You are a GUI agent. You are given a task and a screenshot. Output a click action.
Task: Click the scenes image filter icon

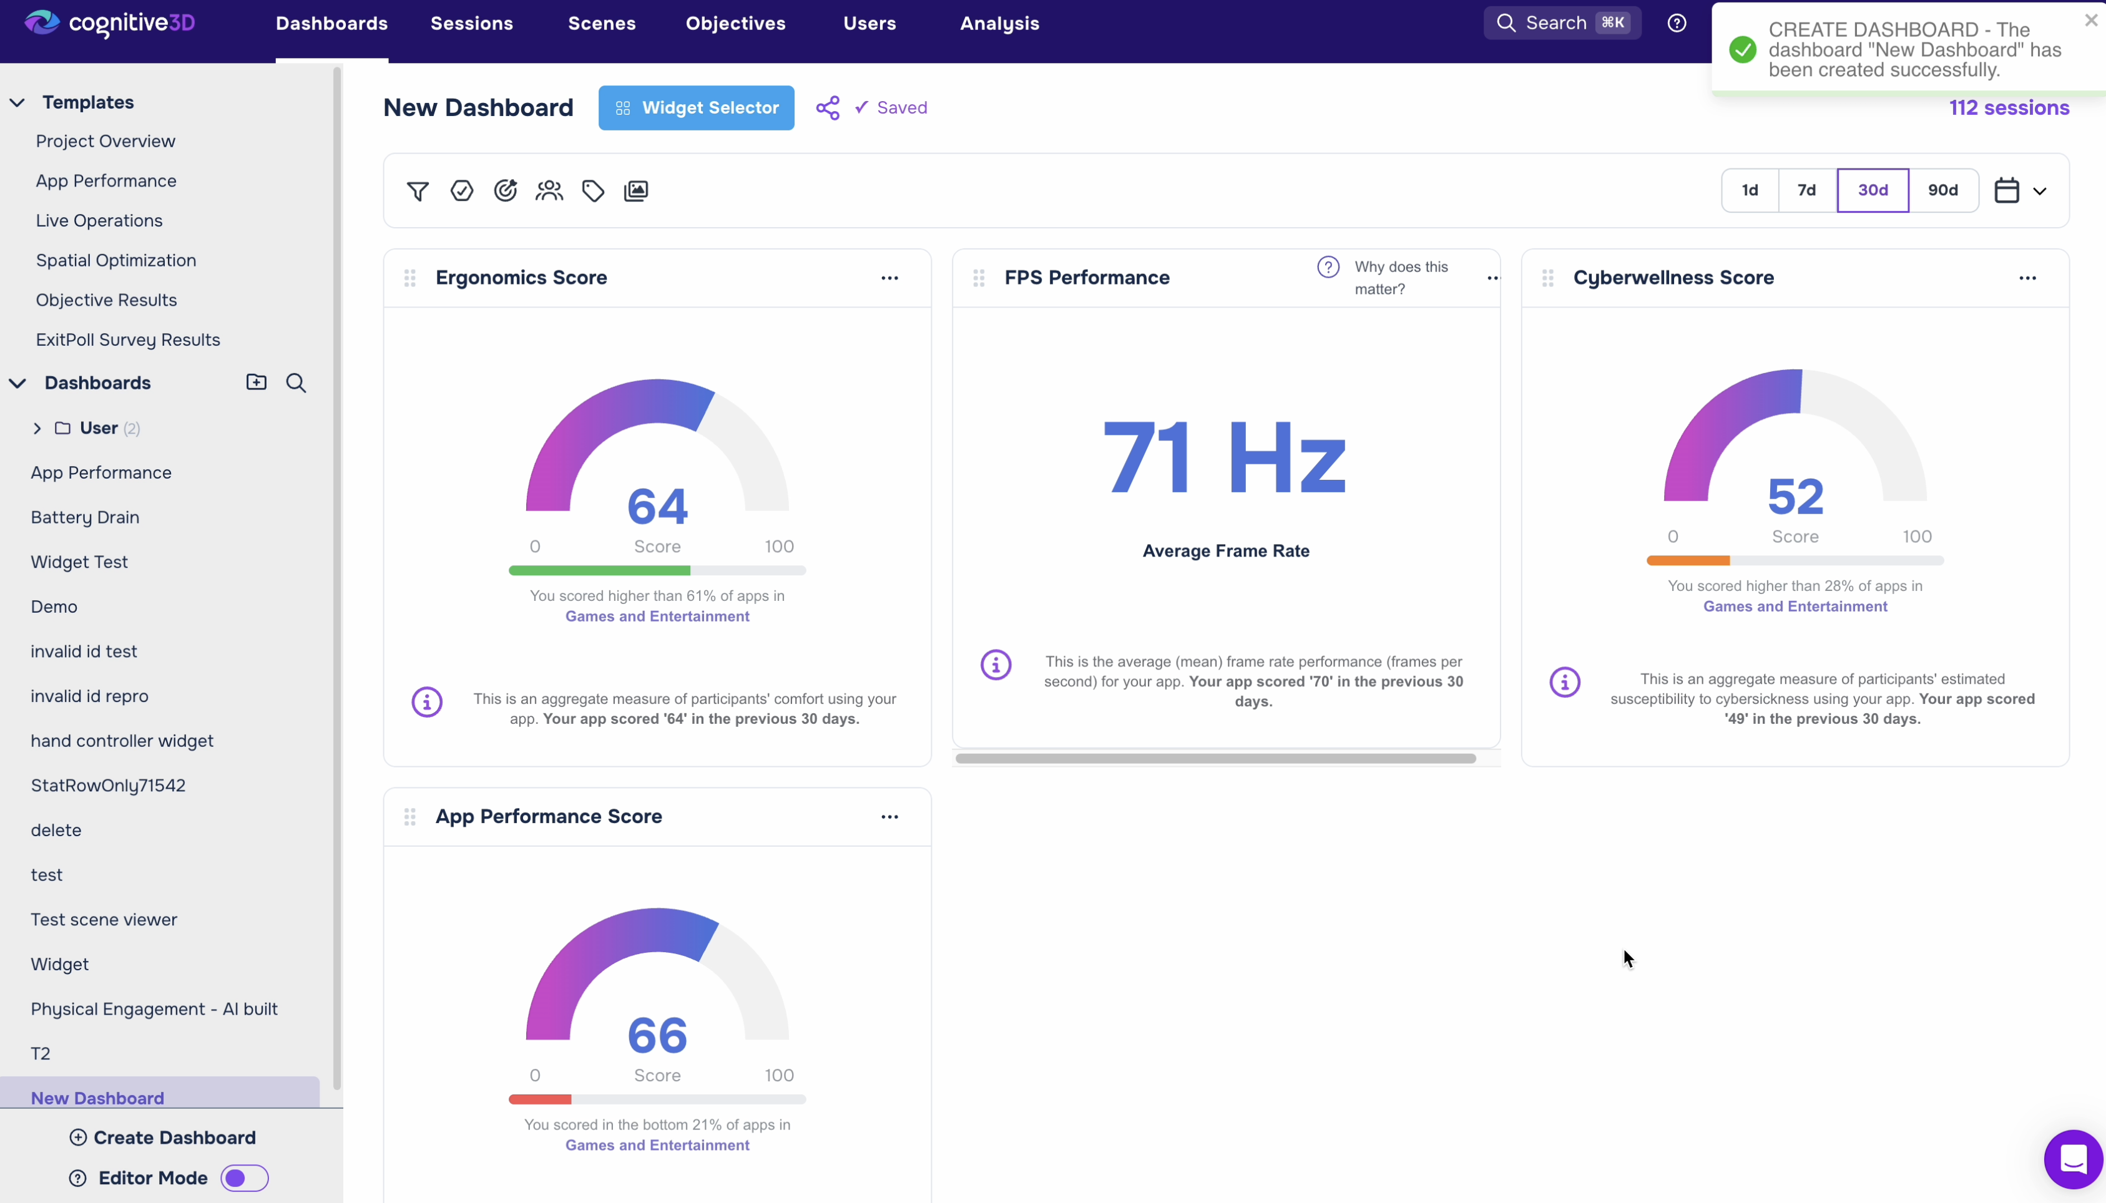click(635, 191)
